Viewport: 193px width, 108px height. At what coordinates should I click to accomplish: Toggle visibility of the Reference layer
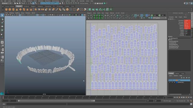[x=170, y=82]
